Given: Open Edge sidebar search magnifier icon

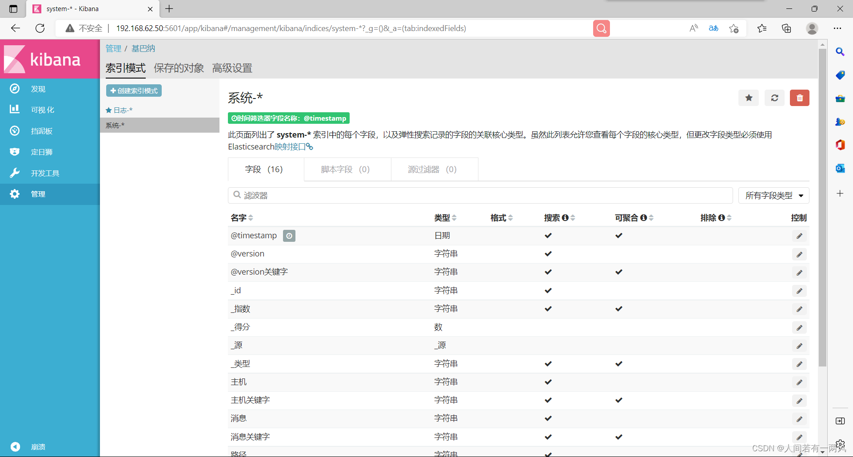Looking at the screenshot, I should pos(840,52).
